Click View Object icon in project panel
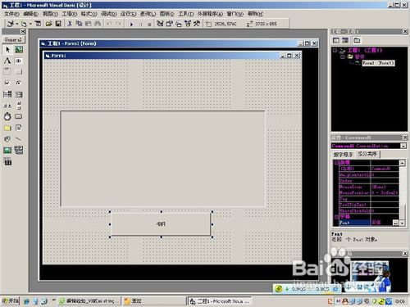 (x=345, y=40)
